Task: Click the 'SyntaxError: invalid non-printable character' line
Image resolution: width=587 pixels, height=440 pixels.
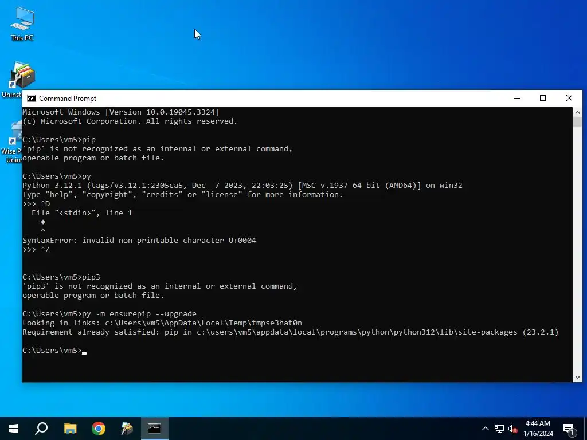Action: click(139, 240)
